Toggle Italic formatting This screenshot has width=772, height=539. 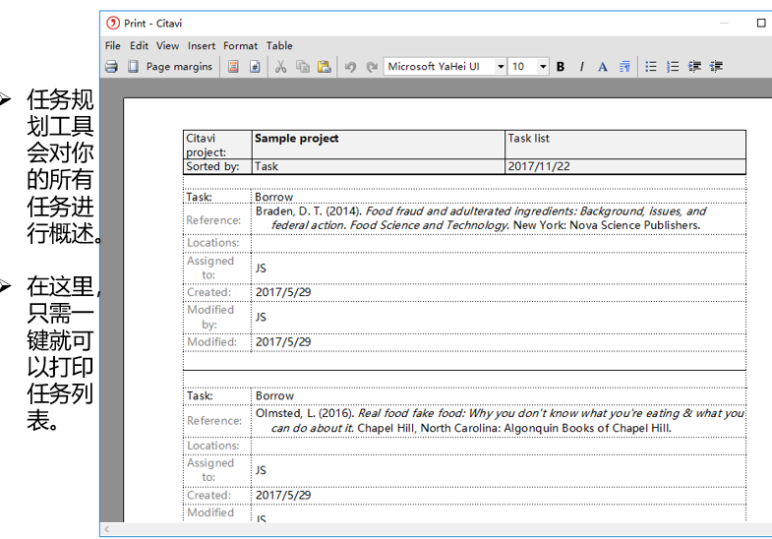(x=581, y=67)
